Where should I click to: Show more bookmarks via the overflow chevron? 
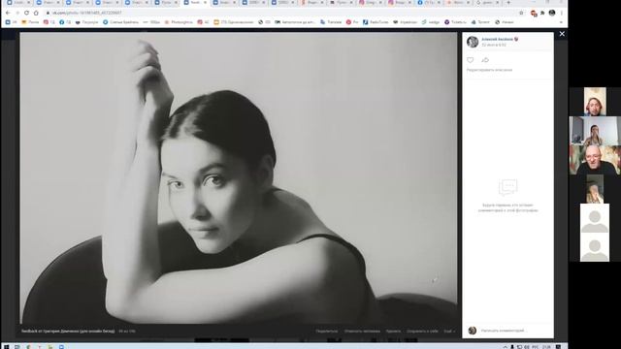[561, 22]
